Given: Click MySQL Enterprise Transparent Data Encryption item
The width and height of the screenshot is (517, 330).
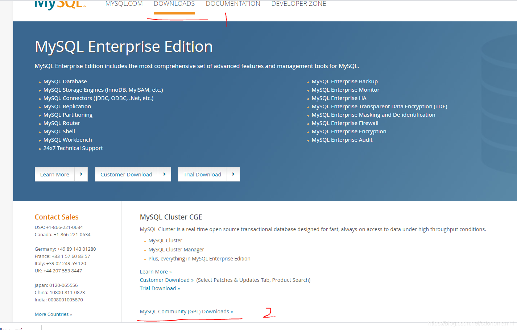Looking at the screenshot, I should pyautogui.click(x=380, y=106).
